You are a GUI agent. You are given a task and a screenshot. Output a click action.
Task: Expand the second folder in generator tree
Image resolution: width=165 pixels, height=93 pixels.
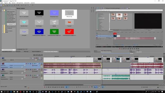click(x=3, y=25)
